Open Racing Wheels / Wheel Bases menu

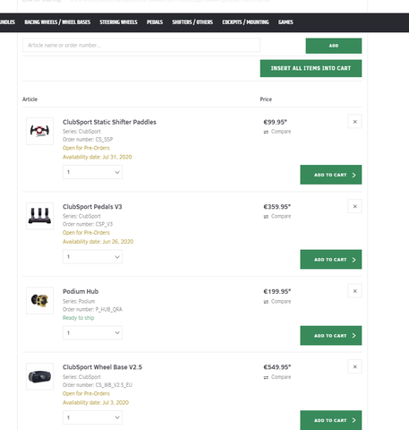(57, 22)
